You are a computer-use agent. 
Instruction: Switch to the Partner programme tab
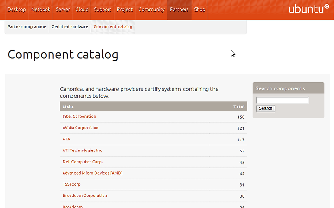(x=27, y=27)
